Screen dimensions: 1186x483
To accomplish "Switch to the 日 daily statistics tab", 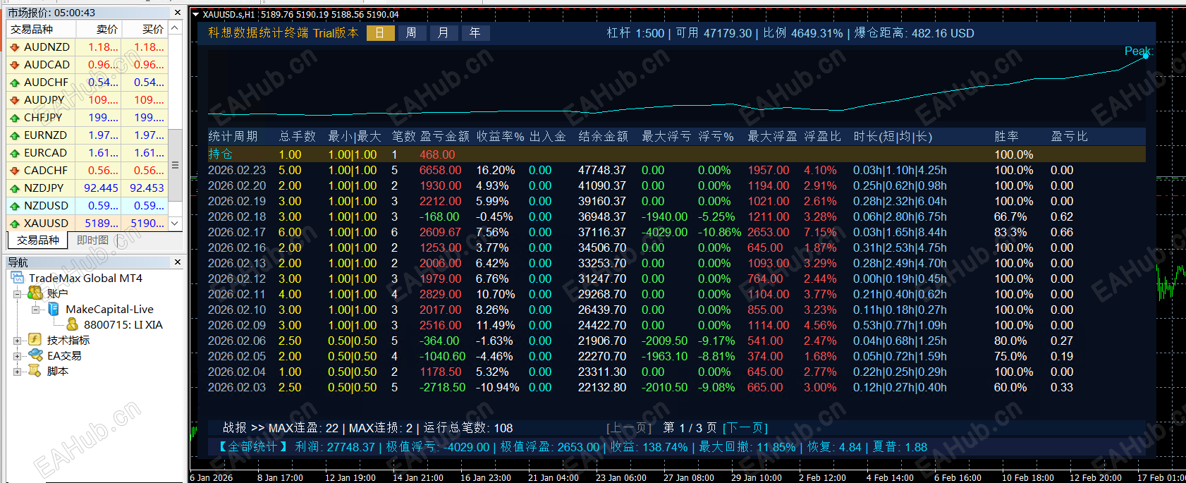I will [x=380, y=32].
